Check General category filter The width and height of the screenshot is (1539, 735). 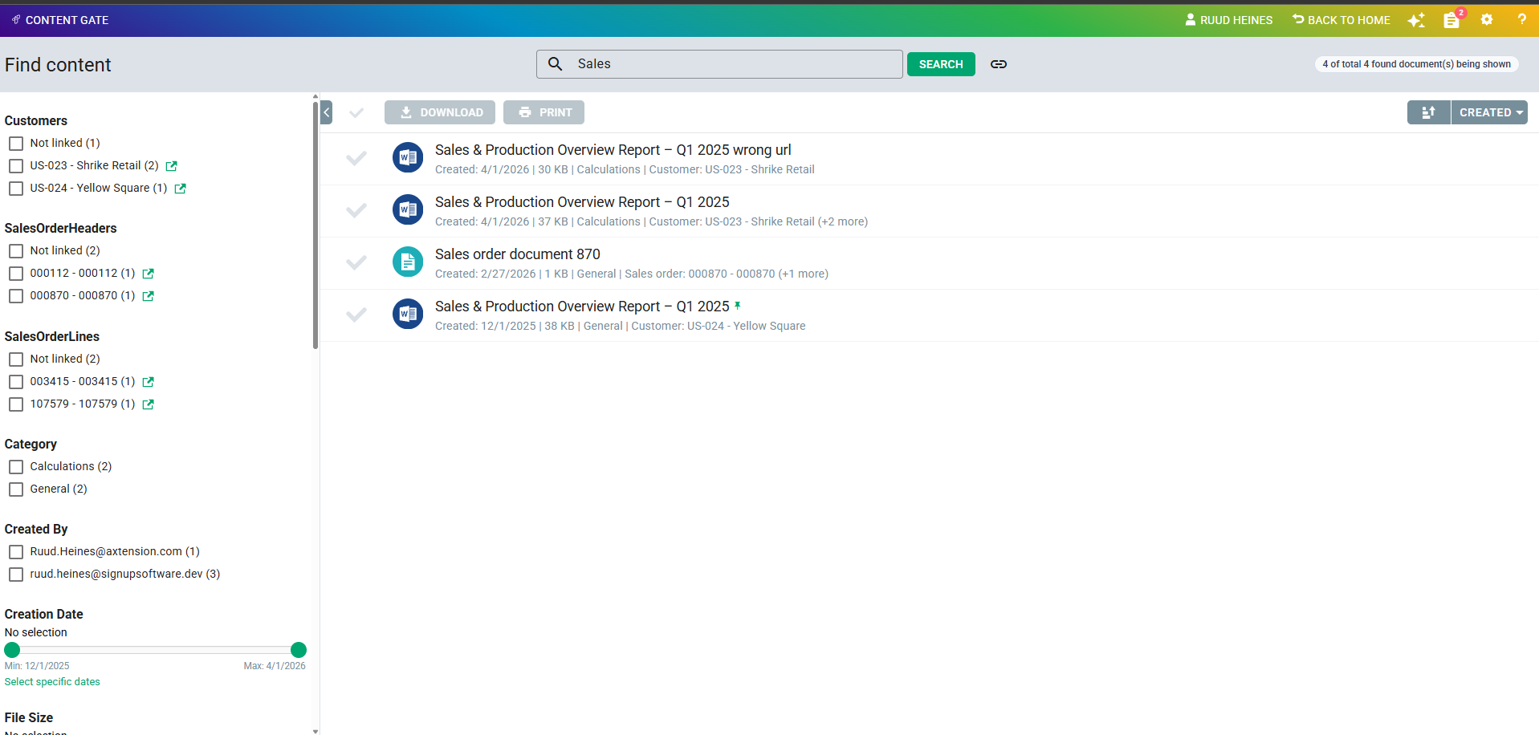coord(16,489)
